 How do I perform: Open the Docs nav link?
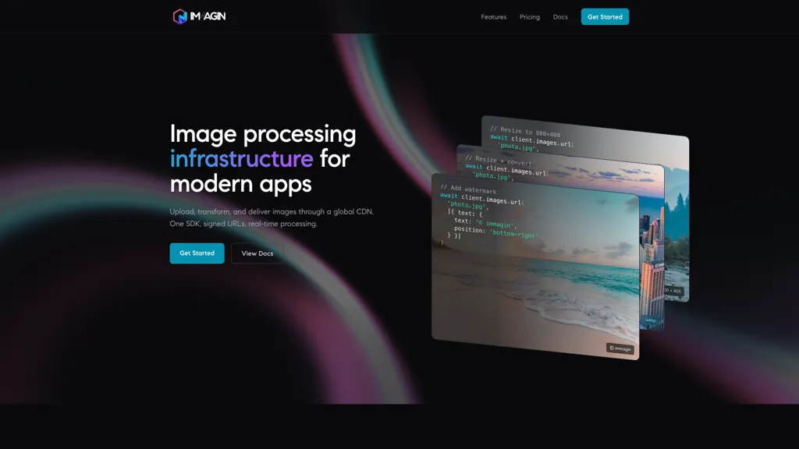pyautogui.click(x=560, y=17)
